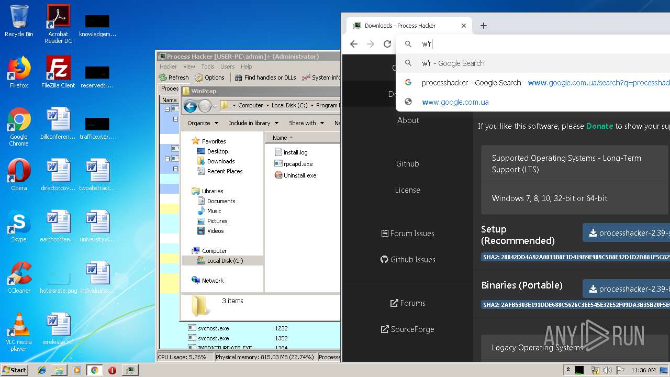Click Start button on taskbar
Image resolution: width=670 pixels, height=377 pixels.
coord(15,370)
